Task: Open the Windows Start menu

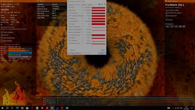Action: click(x=2, y=108)
